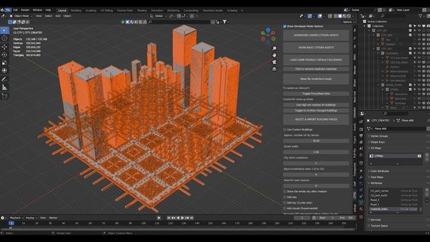Image resolution: width=430 pixels, height=242 pixels.
Task: Click LOAD GAME-FRIENDLY DEFAULT BUILDINGS button
Action: coord(316,60)
